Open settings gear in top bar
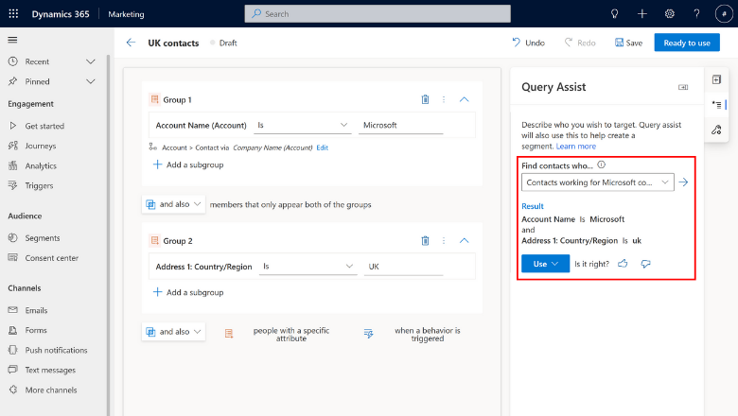The width and height of the screenshot is (738, 416). pyautogui.click(x=669, y=14)
